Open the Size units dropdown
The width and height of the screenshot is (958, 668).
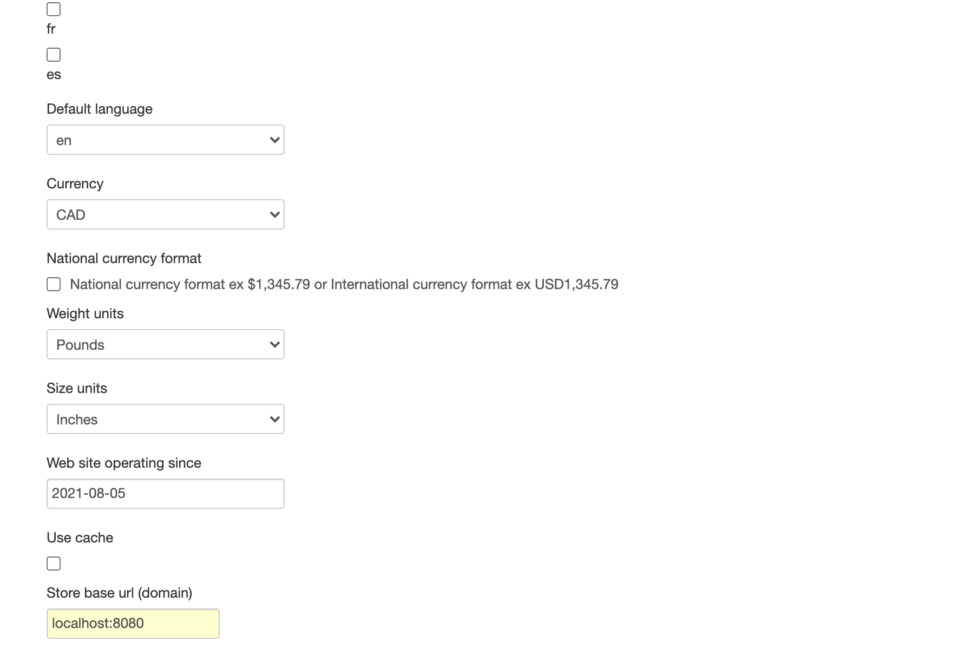(x=165, y=419)
